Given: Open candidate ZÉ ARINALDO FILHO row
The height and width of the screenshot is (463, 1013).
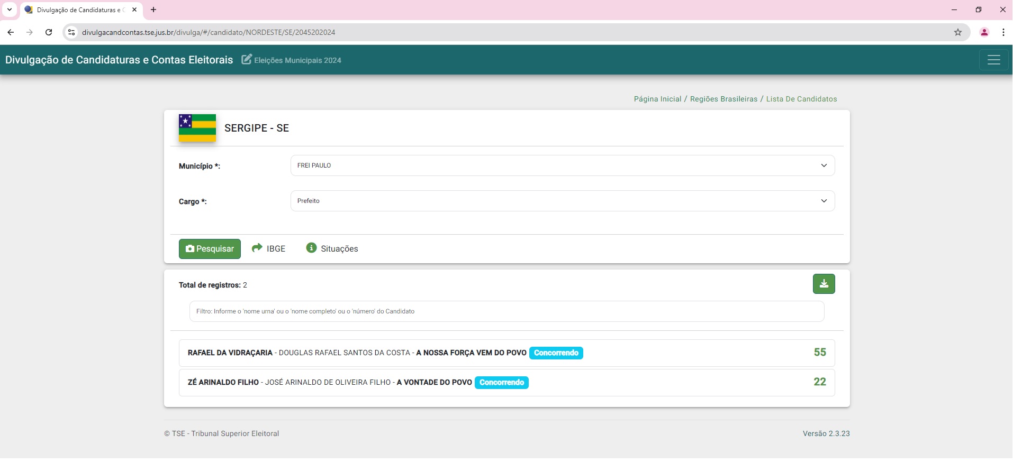Looking at the screenshot, I should pyautogui.click(x=506, y=383).
